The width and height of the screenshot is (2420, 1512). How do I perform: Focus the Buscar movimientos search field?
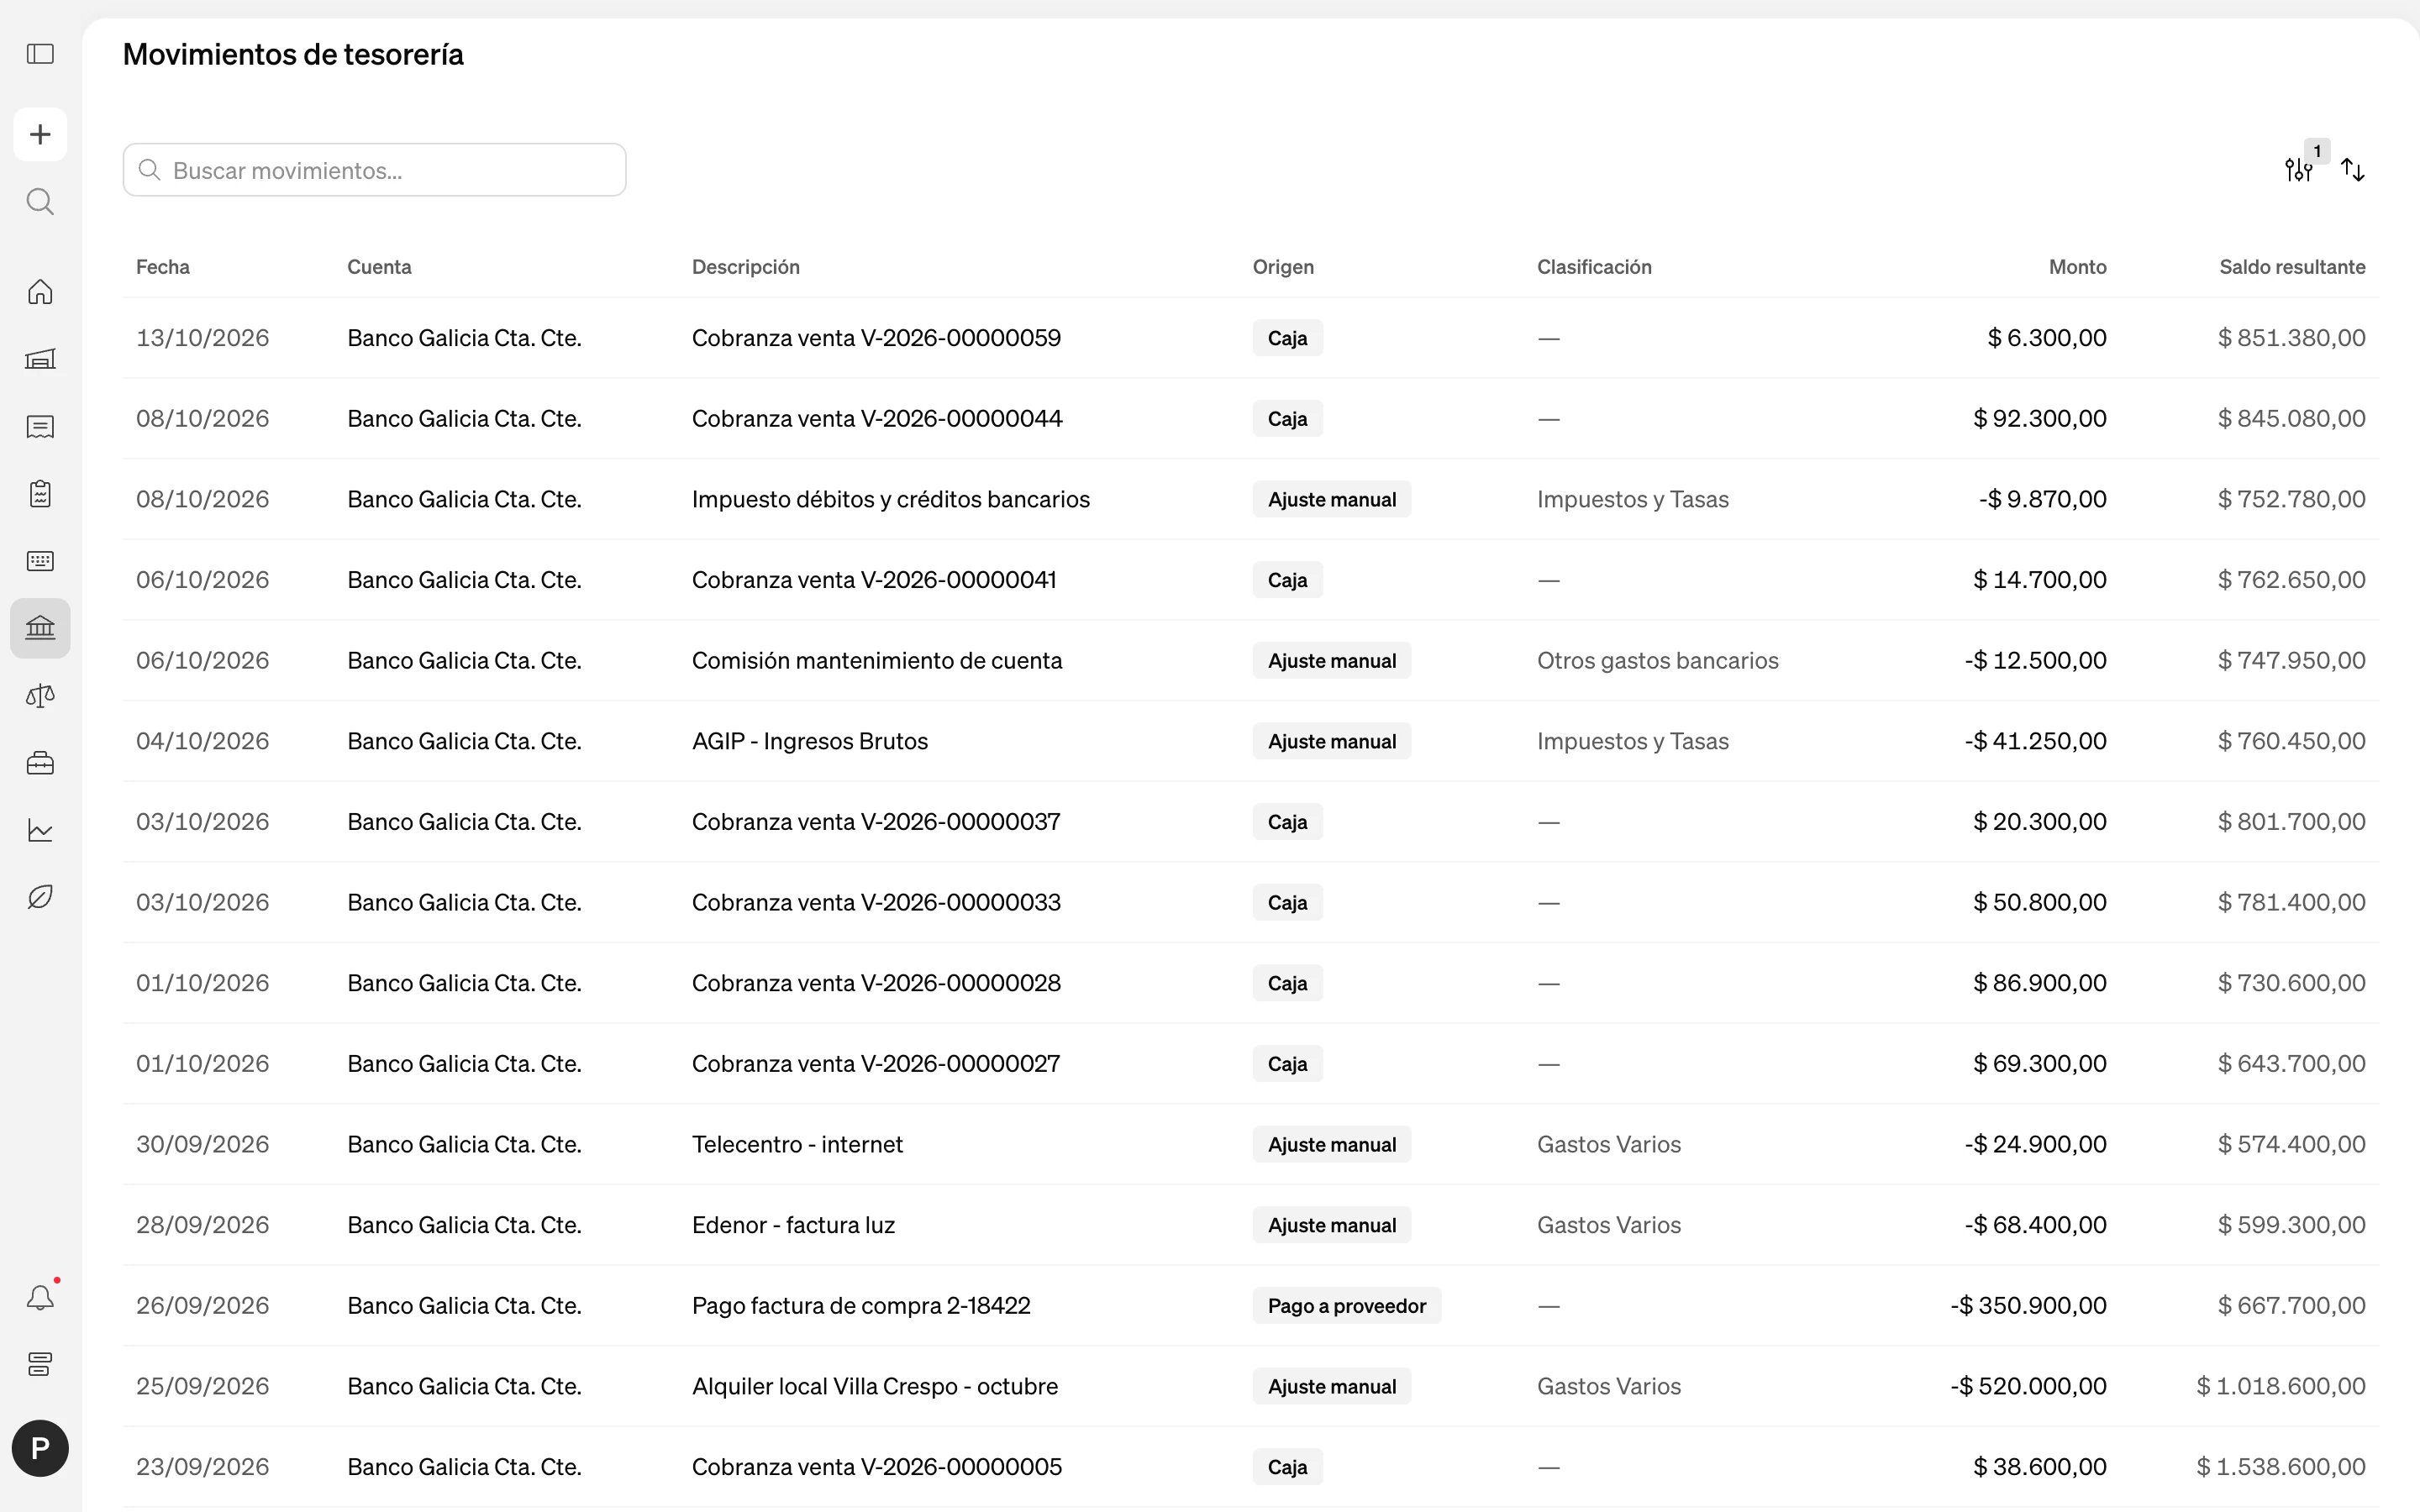click(374, 170)
